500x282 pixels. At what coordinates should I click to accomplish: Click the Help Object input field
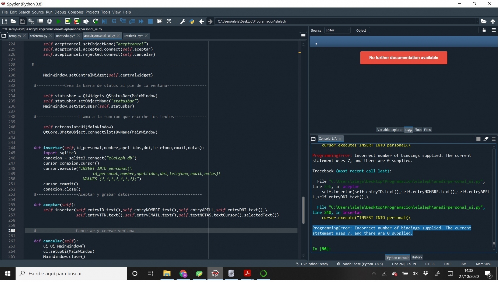[x=424, y=30]
